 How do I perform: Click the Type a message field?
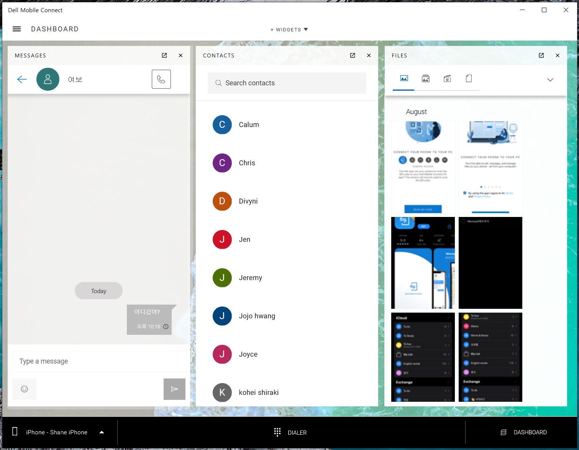pyautogui.click(x=100, y=361)
